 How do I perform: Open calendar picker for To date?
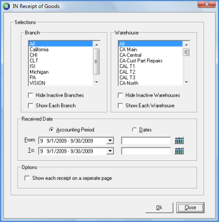point(179,151)
